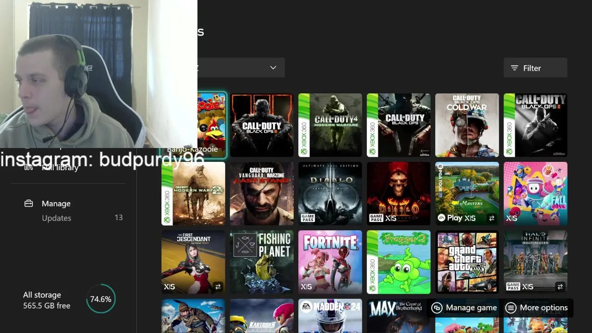
Task: Click the Filter lines icon
Action: point(514,68)
